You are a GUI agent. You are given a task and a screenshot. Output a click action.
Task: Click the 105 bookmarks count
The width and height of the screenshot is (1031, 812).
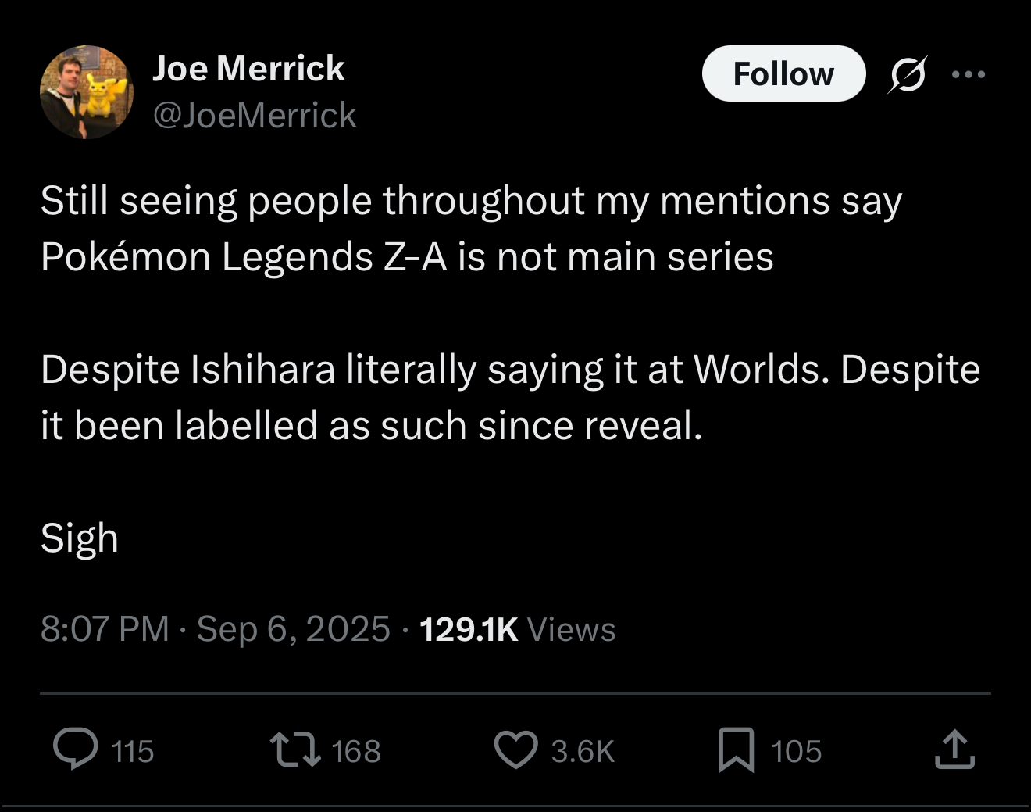point(796,751)
